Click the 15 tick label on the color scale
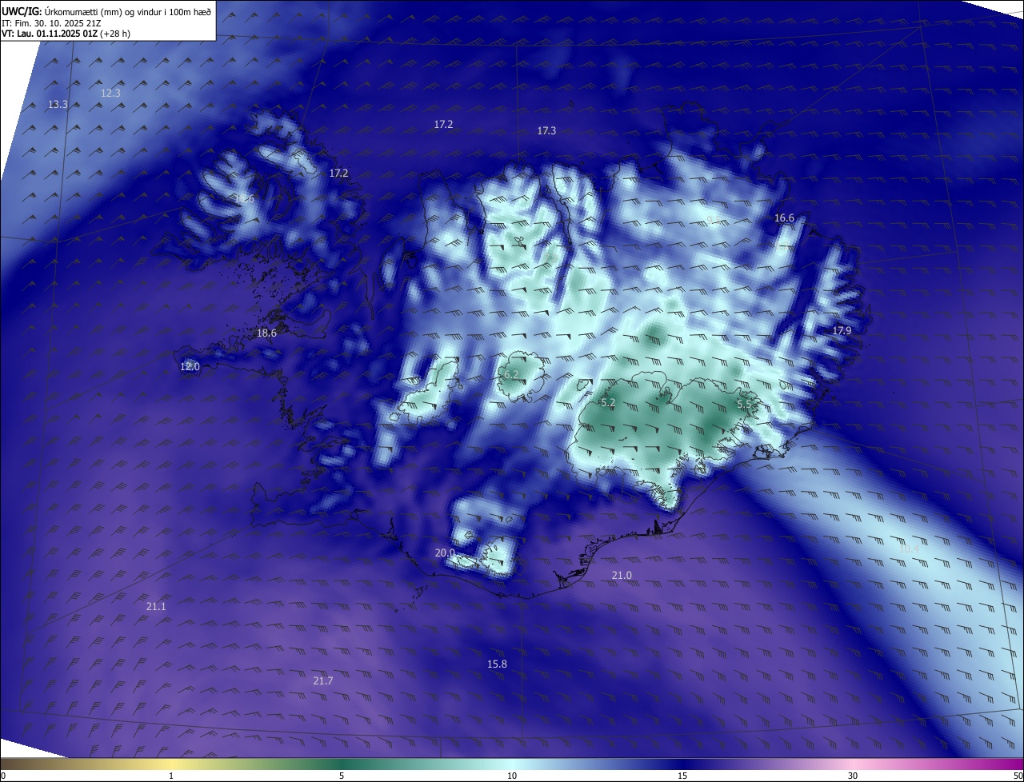This screenshot has height=782, width=1024. [x=682, y=776]
